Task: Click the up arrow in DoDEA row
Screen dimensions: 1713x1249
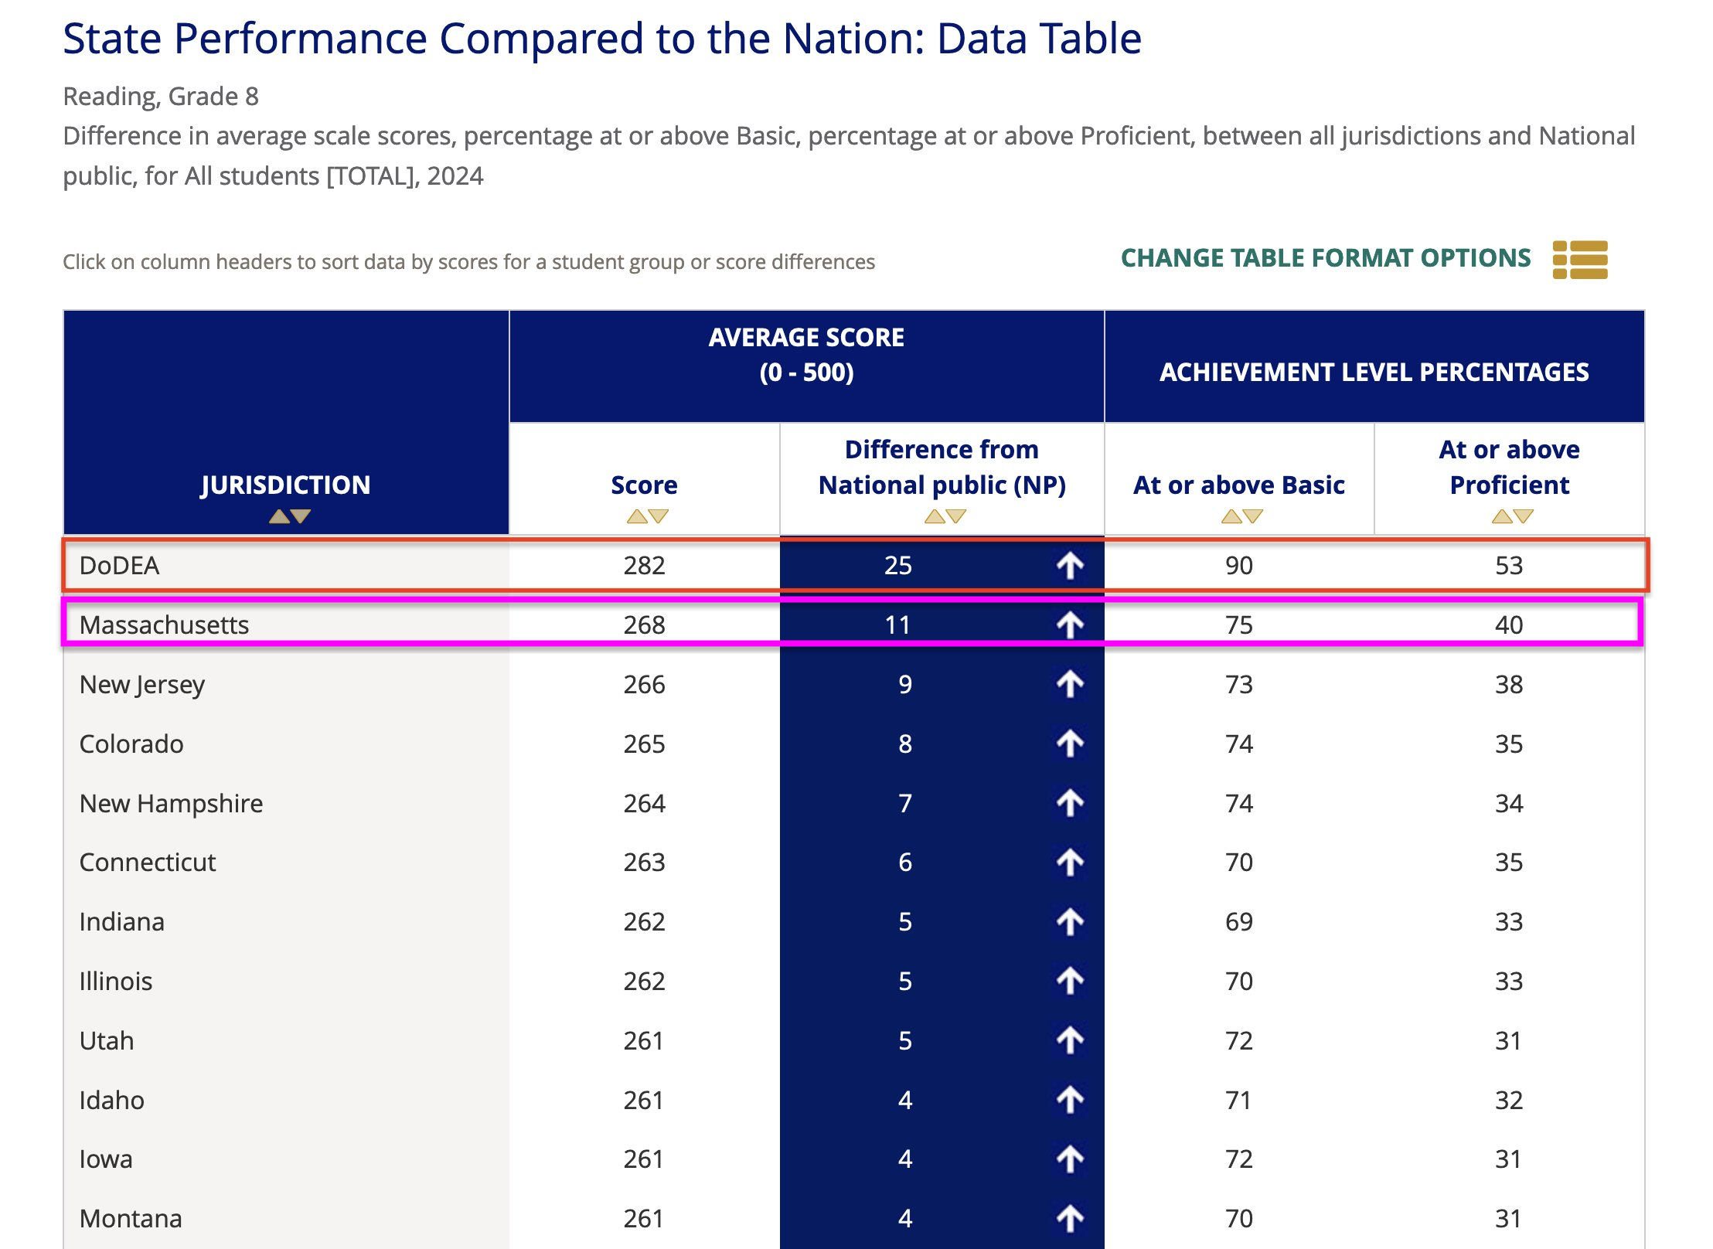Action: click(1070, 566)
